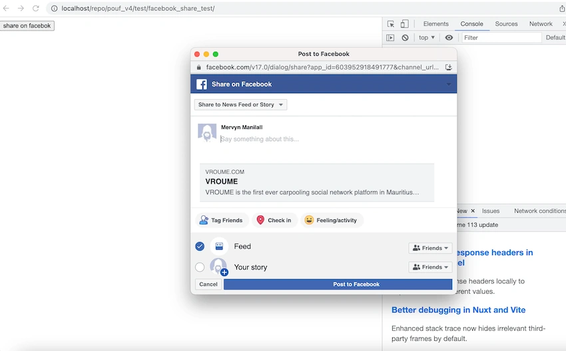
Task: Show the console sidebar icon
Action: tap(390, 37)
